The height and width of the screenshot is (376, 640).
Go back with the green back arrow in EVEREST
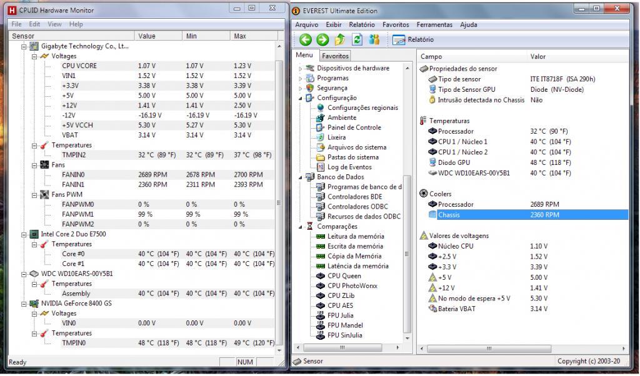(305, 39)
